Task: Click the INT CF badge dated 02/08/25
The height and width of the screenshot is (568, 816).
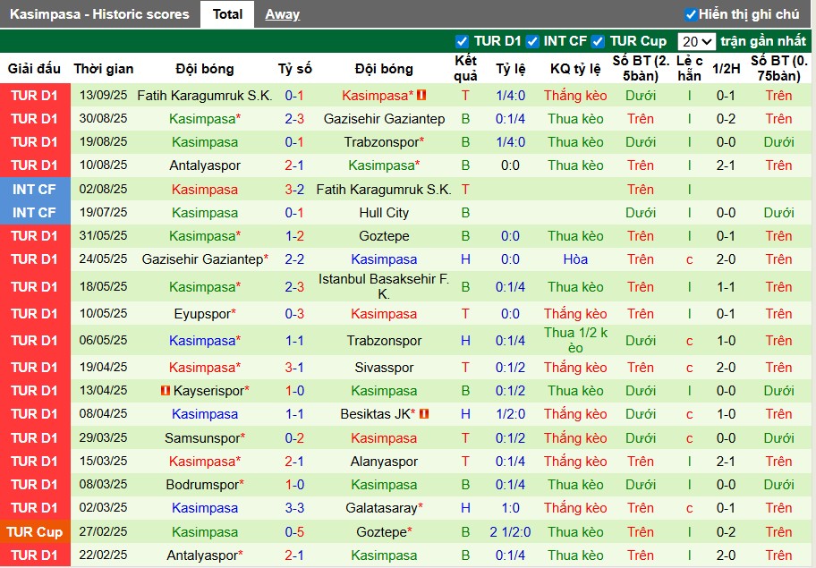Action: point(34,190)
